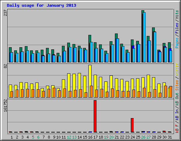Click the 82 axis value of middle chart
This screenshot has height=141, width=181.
click(5, 66)
